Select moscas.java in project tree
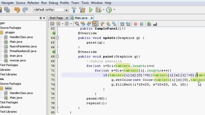Screen dimensions: 205x115 click(18, 60)
